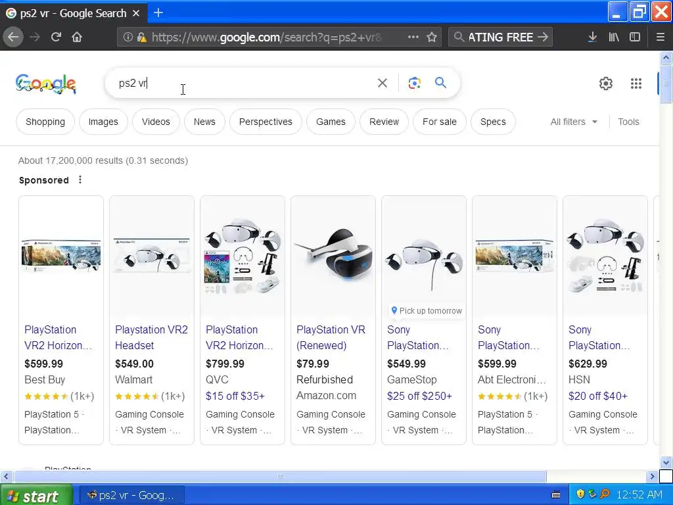Click the 12:52 AM taskbar clock
Screen dimensions: 673x505
[x=639, y=495]
